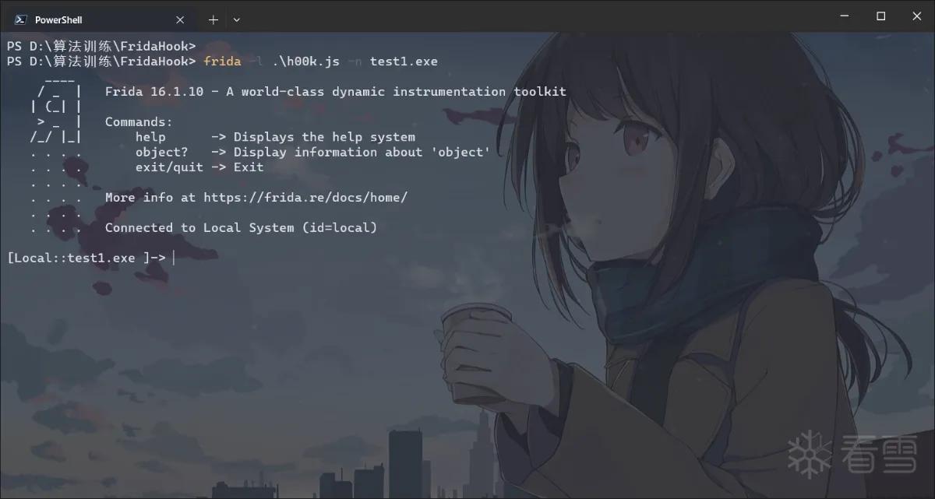935x499 pixels.
Task: Expand the new tab profile dropdown chevron
Action: pyautogui.click(x=237, y=19)
